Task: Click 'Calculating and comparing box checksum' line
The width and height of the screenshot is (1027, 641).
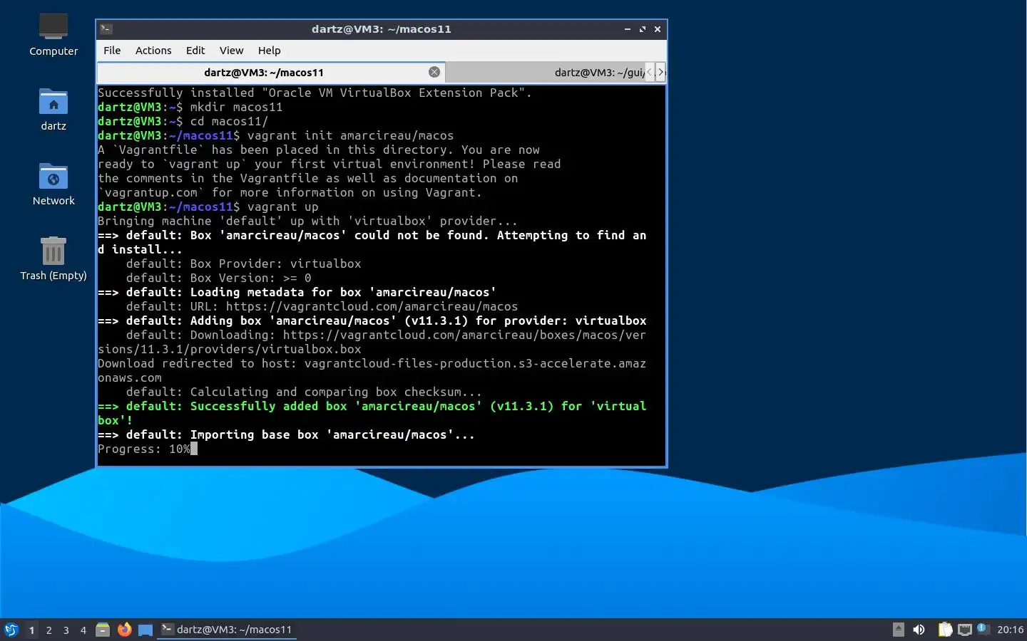Action: point(304,392)
